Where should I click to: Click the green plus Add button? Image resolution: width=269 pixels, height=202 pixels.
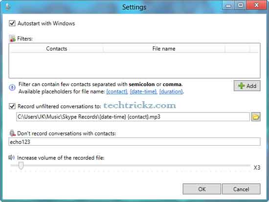[x=247, y=86]
